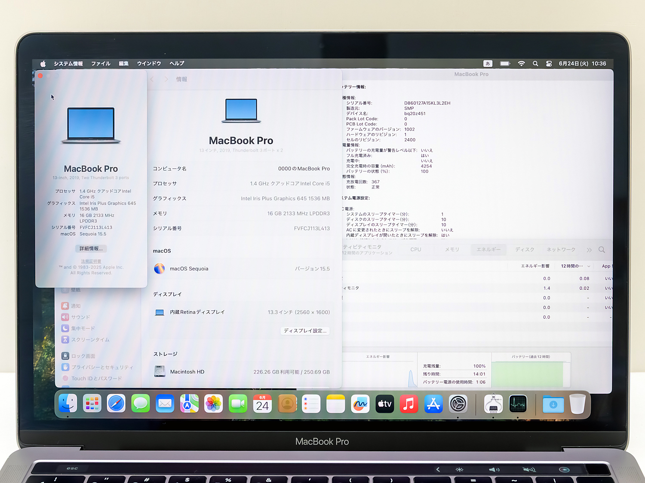Open Spotlight search in menu bar
This screenshot has height=483, width=645.
(x=535, y=64)
